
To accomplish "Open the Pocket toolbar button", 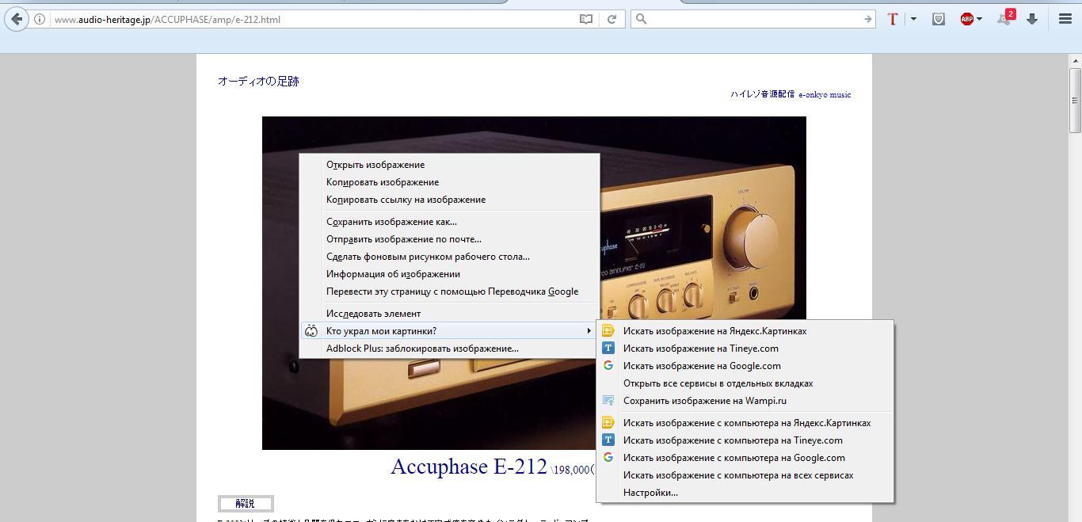I will 939,19.
